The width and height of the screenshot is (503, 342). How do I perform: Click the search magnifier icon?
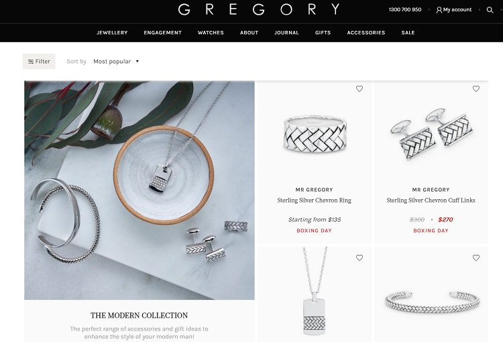(490, 10)
